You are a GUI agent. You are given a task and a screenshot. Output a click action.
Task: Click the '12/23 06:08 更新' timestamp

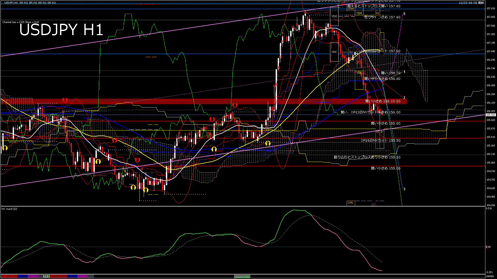pos(471,3)
